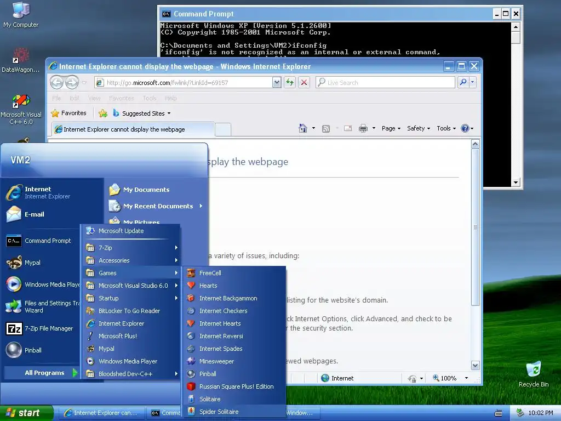Click the Pinball icon in Games submenu
Image resolution: width=561 pixels, height=421 pixels.
(191, 374)
